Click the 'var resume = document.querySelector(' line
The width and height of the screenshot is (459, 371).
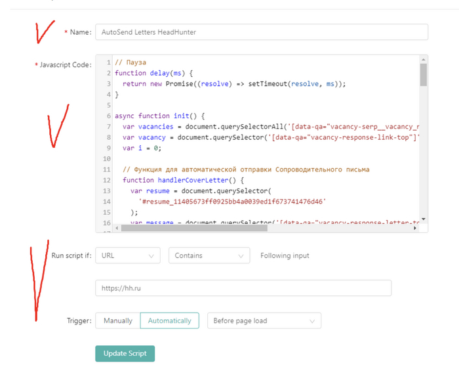point(201,191)
